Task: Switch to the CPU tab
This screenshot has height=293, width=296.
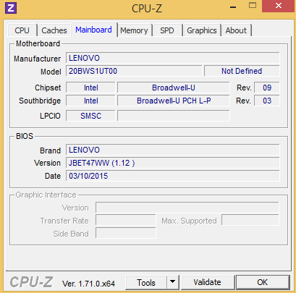Action: 22,30
